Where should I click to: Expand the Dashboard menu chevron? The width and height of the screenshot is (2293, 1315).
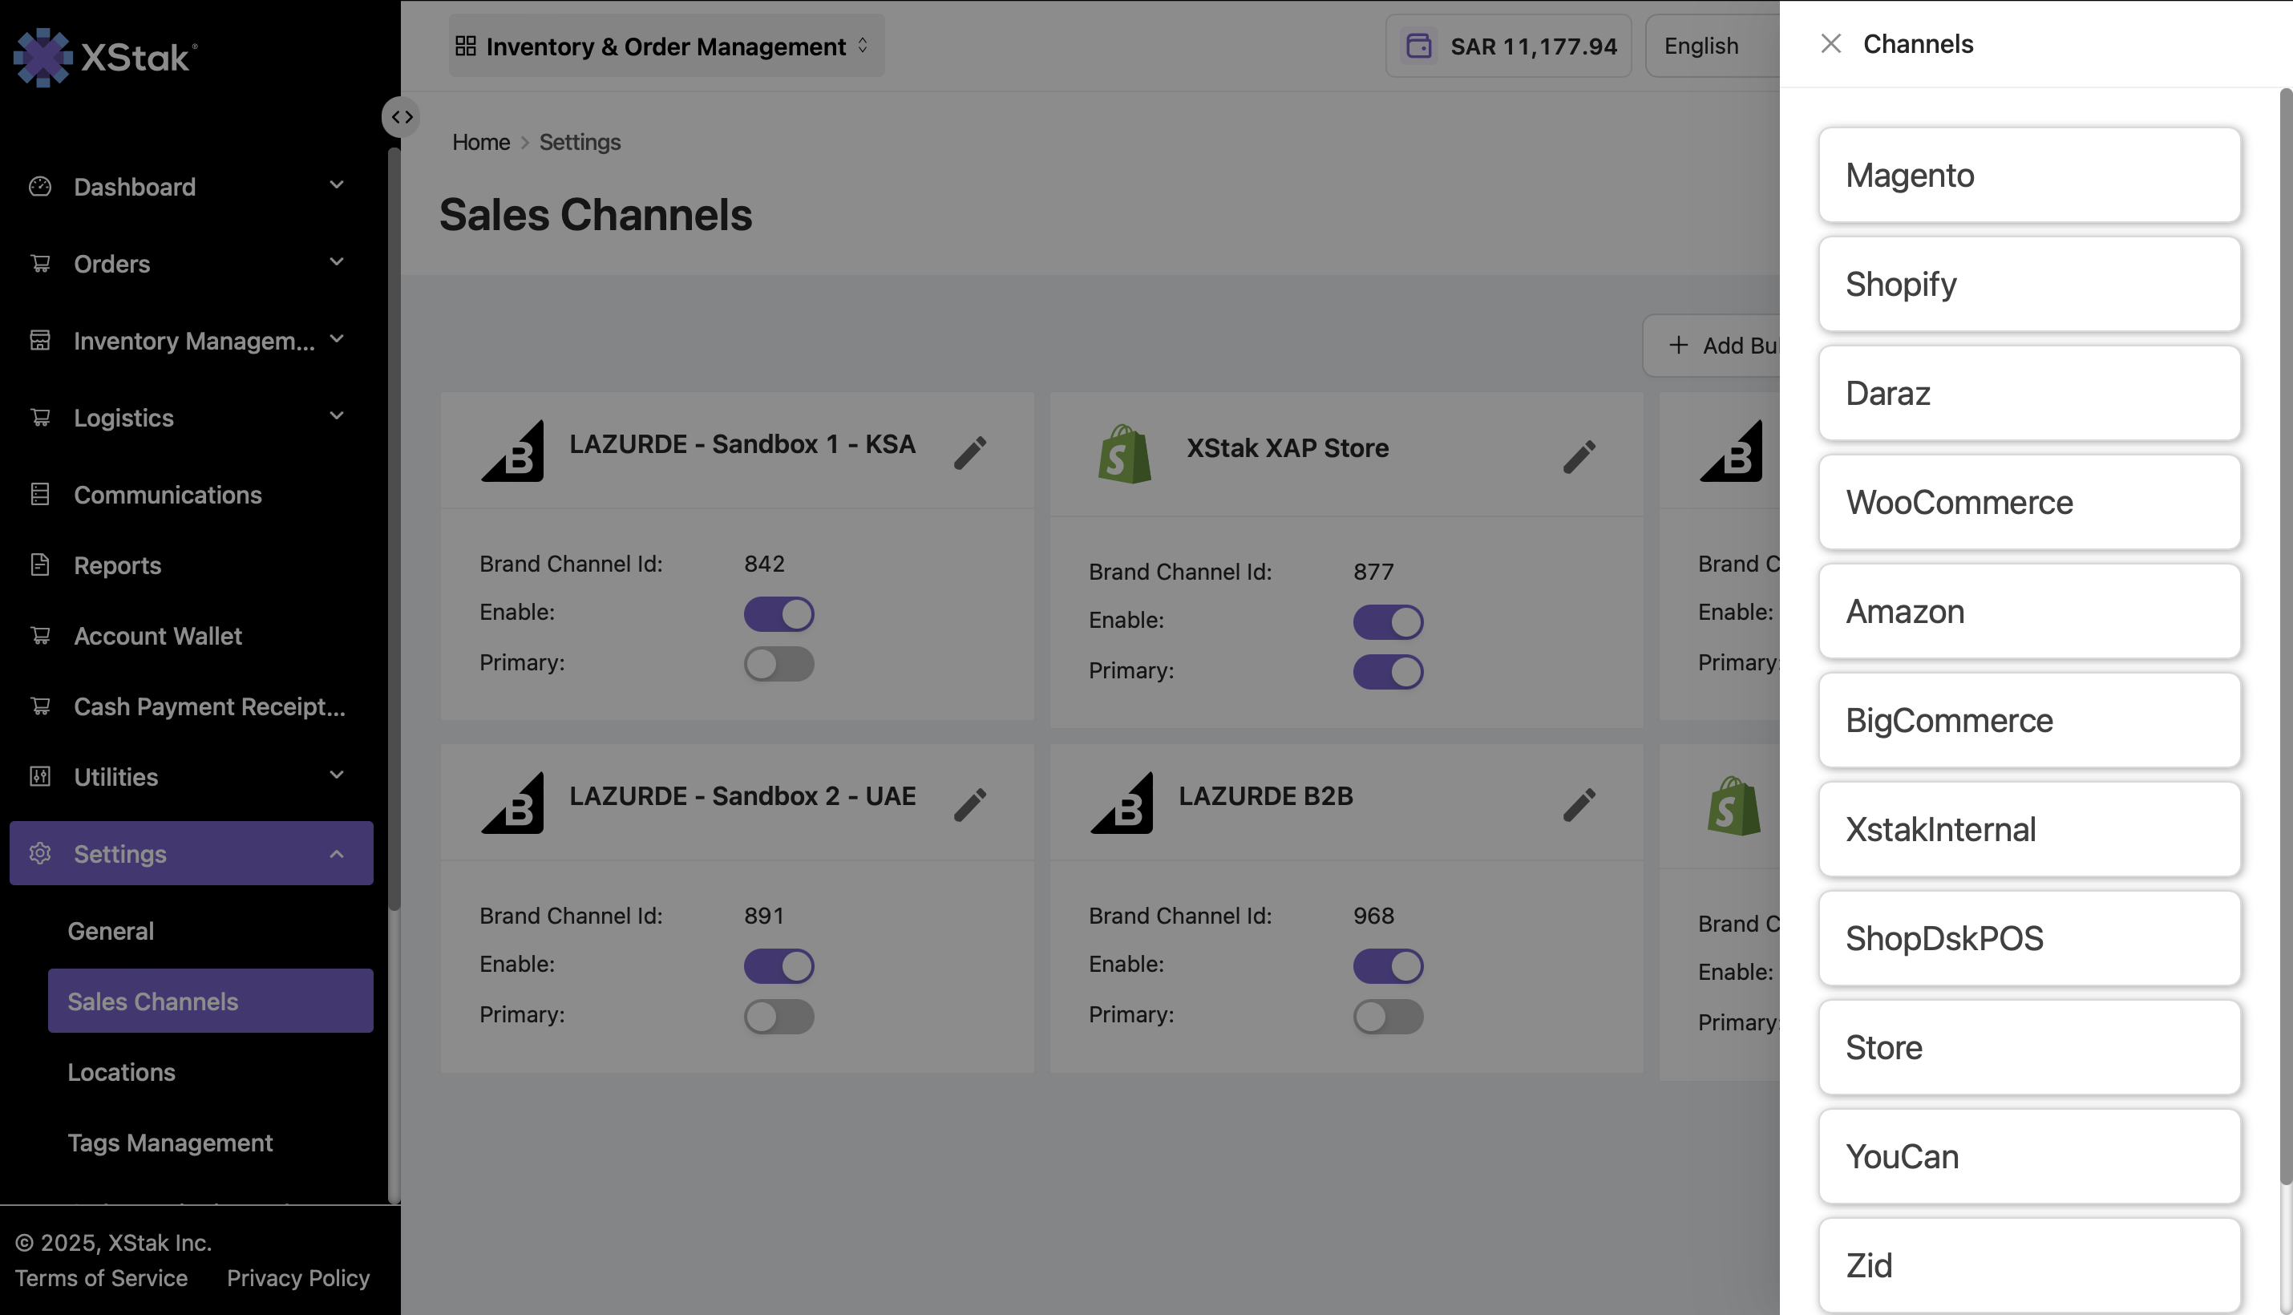[337, 186]
